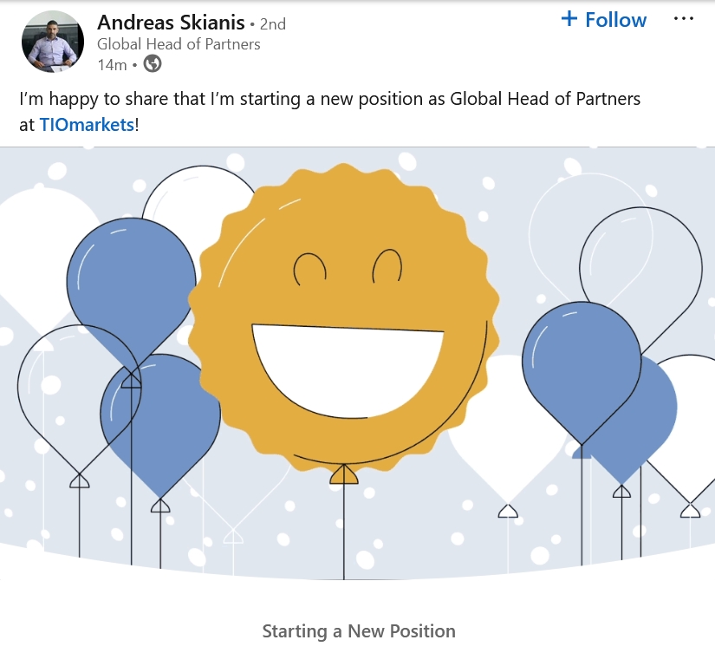Click the plus sign on the Follow control
This screenshot has width=715, height=653.
569,19
